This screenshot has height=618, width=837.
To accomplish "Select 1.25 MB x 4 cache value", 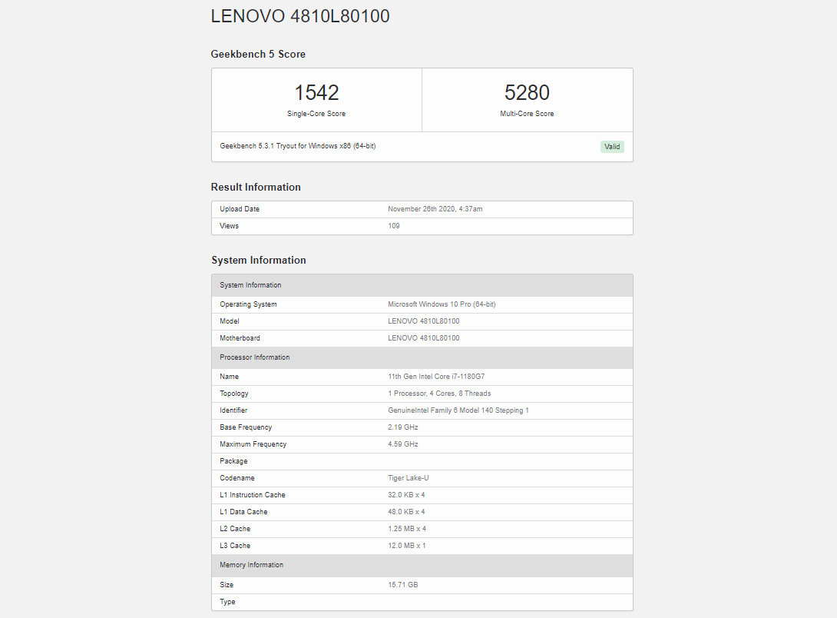I will click(x=407, y=529).
